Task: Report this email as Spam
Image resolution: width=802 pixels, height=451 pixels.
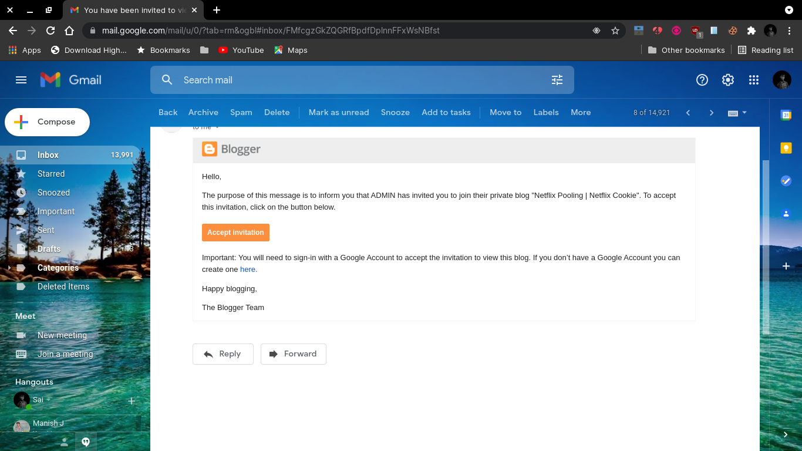Action: coord(241,113)
